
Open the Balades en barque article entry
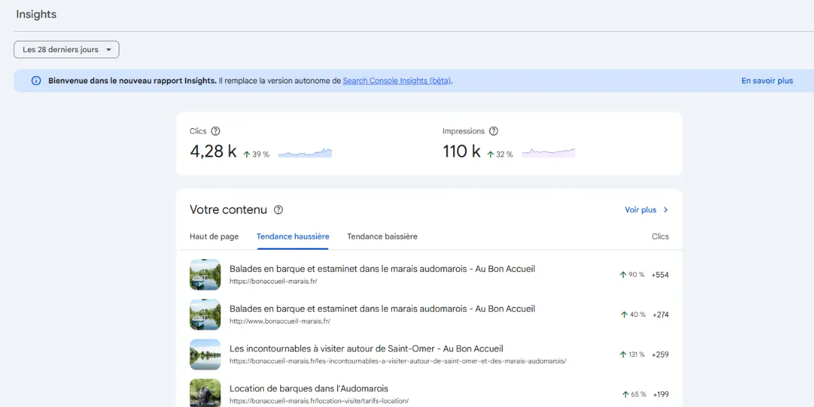[382, 269]
